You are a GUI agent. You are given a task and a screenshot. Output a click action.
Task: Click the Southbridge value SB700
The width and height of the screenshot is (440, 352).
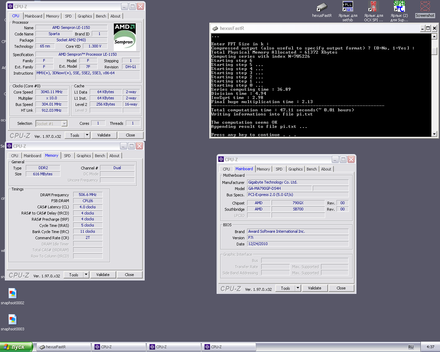point(298,209)
